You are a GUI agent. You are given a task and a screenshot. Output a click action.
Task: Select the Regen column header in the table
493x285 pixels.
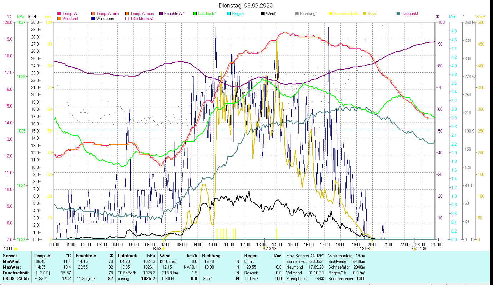coord(251,256)
